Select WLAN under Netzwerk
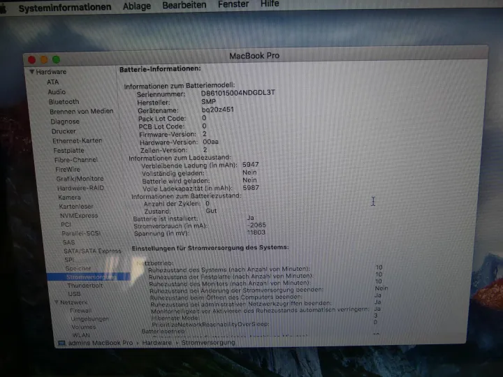Screen dimensions: 503x377 tap(81, 335)
